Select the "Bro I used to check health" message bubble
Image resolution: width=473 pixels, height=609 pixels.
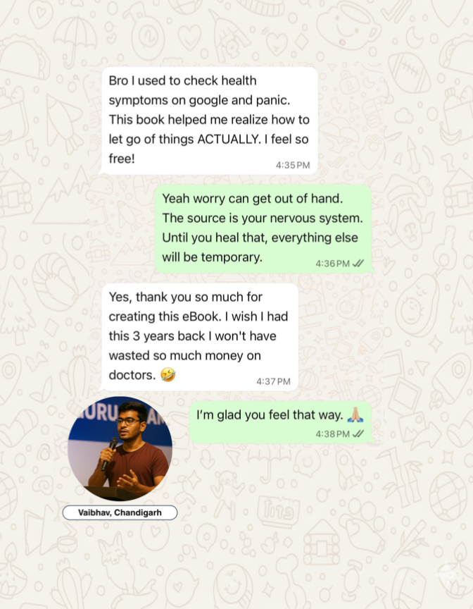(208, 121)
